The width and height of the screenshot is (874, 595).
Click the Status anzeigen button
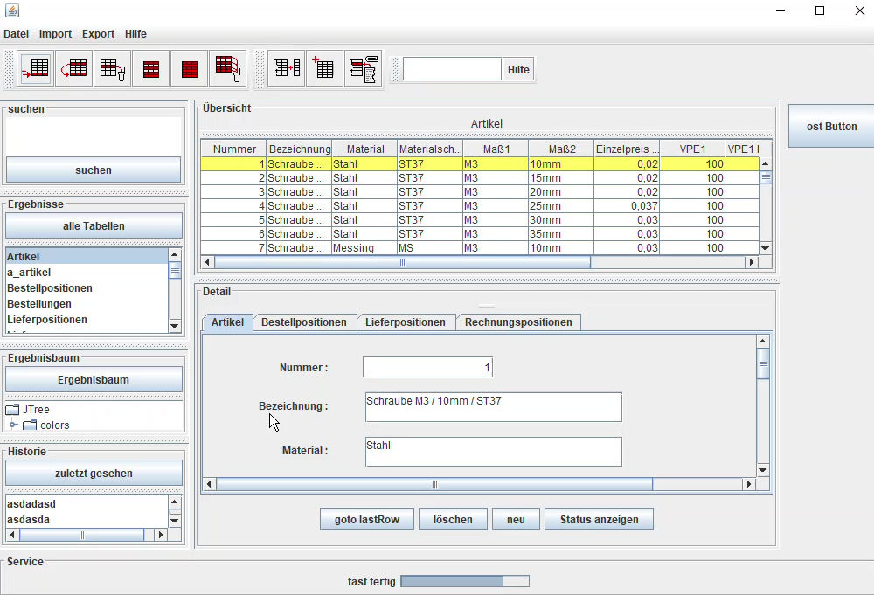[599, 520]
